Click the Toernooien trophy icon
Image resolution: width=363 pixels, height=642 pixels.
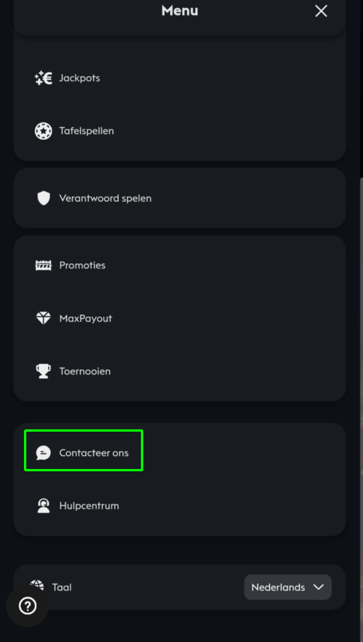[x=43, y=371]
